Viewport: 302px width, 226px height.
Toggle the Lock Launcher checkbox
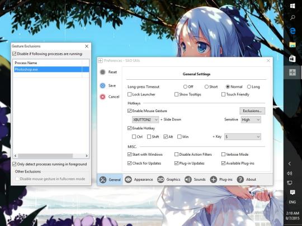click(130, 94)
